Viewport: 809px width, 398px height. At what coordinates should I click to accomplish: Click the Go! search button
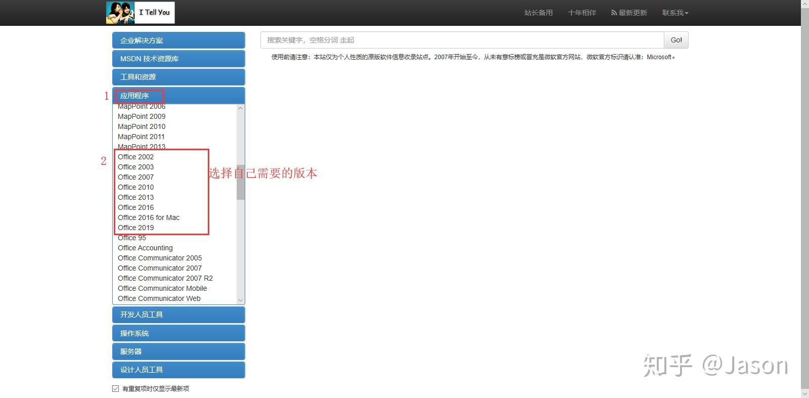(x=676, y=40)
